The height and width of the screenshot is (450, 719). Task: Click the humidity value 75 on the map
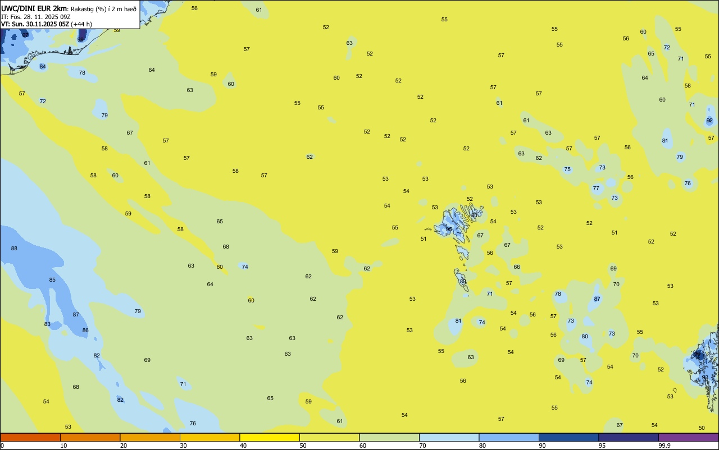567,169
